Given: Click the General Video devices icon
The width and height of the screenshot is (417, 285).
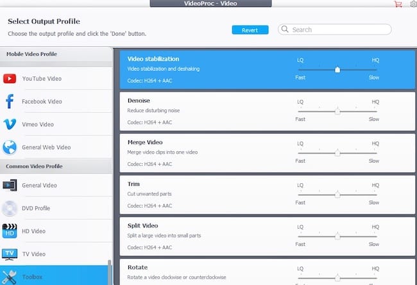Looking at the screenshot, I should pos(10,186).
